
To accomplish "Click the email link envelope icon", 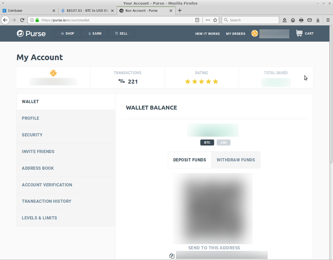I will point(310,20).
